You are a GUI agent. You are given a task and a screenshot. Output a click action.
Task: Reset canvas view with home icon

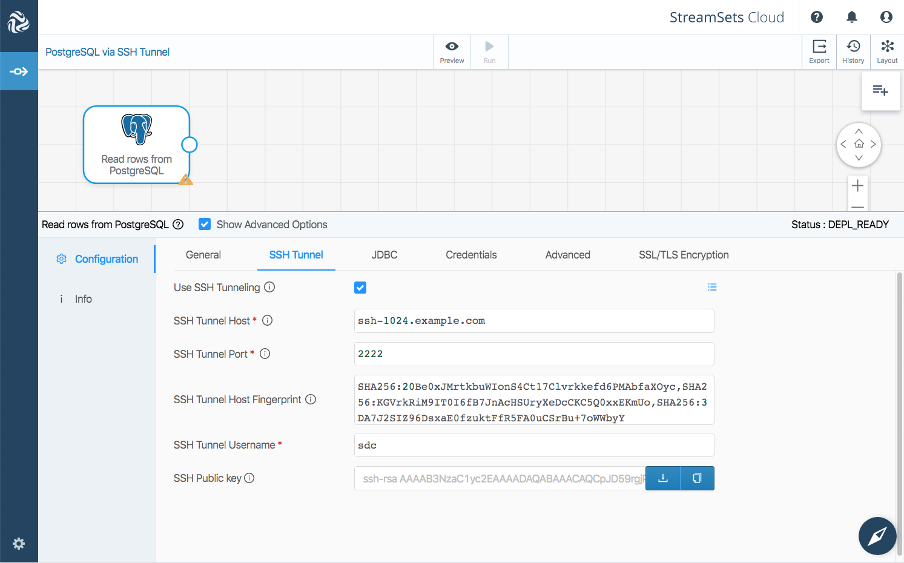point(859,144)
